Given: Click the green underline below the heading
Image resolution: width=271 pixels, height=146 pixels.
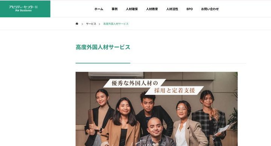Looking at the screenshot, I should pyautogui.click(x=103, y=63).
